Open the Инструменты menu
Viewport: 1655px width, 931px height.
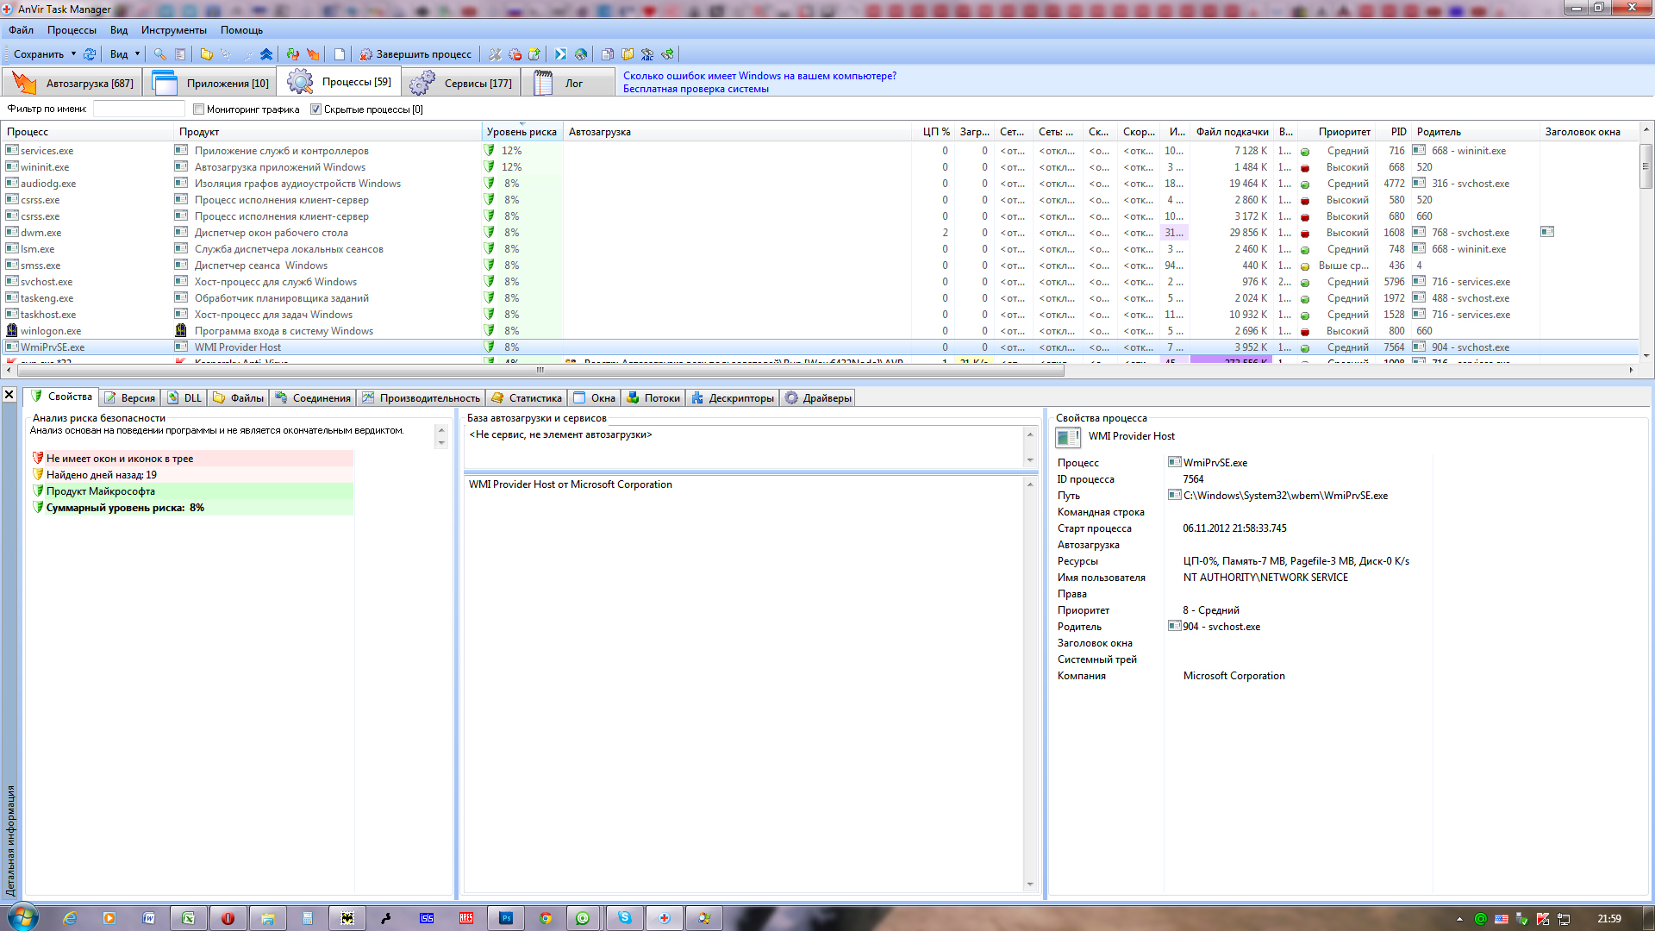pos(174,30)
